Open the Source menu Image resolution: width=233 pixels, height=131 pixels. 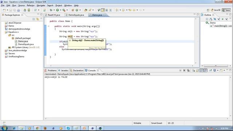coord(21,5)
